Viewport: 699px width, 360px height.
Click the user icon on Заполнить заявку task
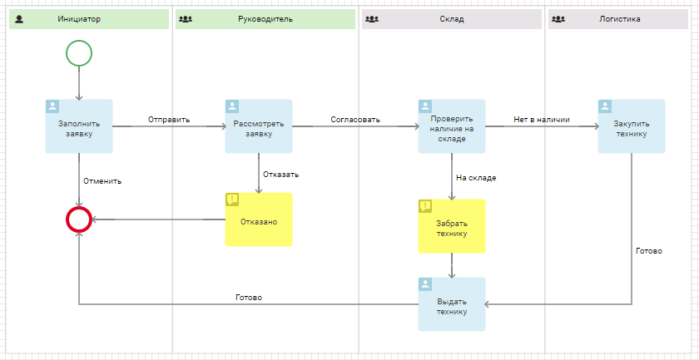(x=52, y=106)
